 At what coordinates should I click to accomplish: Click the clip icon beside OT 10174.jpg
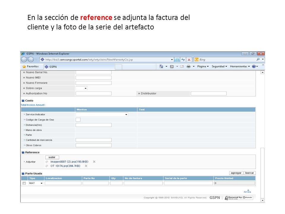[x=47, y=166]
